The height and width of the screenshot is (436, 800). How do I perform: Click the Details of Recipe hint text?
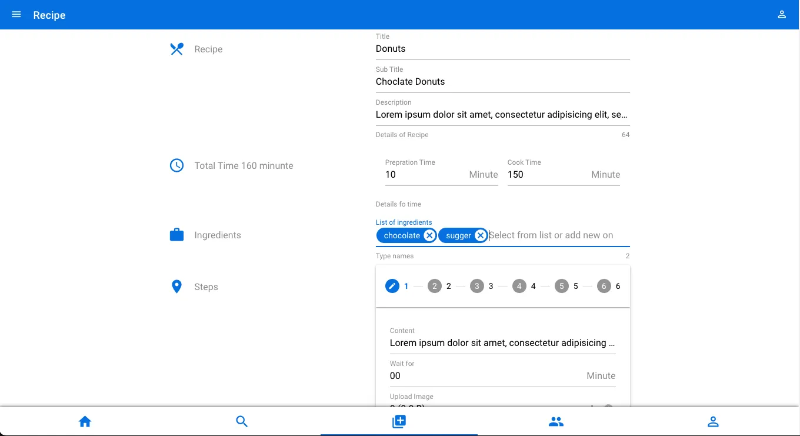tap(402, 135)
